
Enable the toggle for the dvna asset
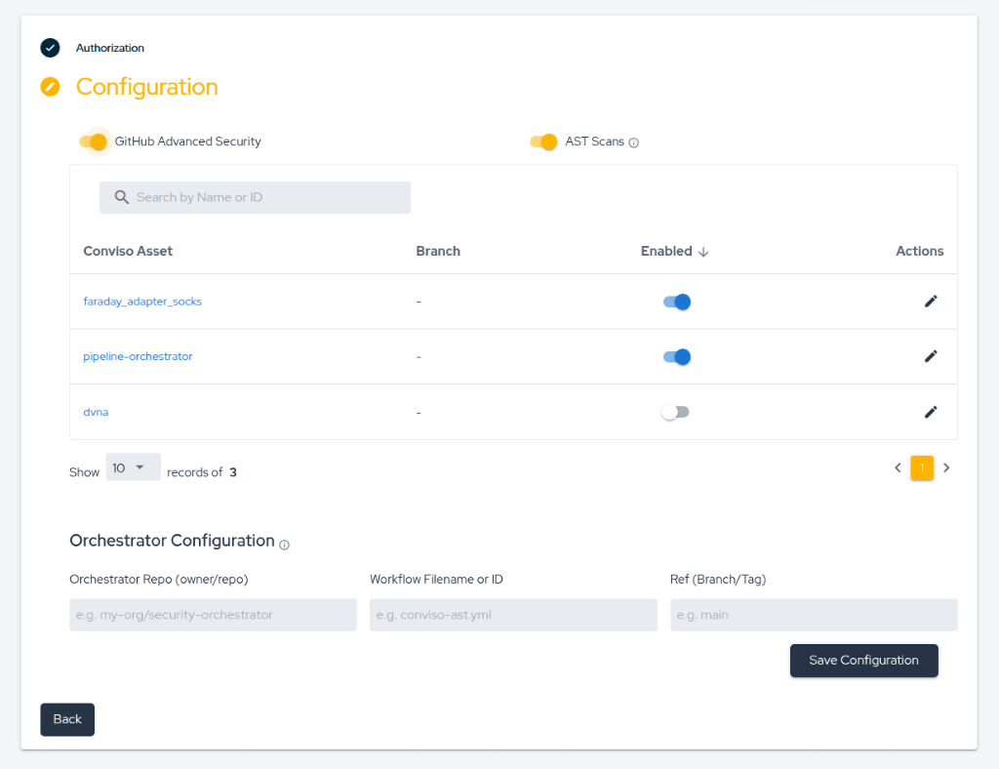point(675,411)
